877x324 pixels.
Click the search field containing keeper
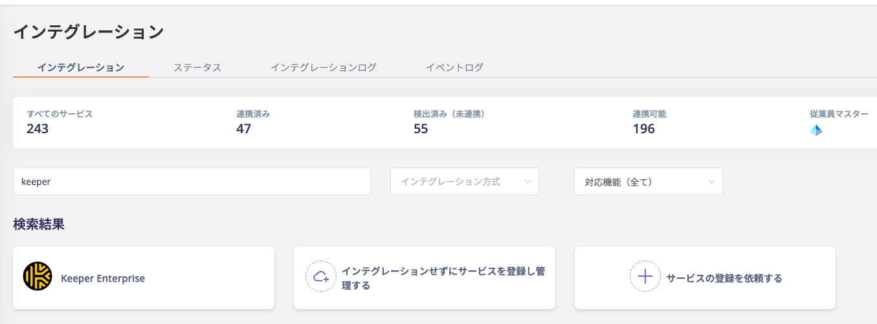(192, 182)
